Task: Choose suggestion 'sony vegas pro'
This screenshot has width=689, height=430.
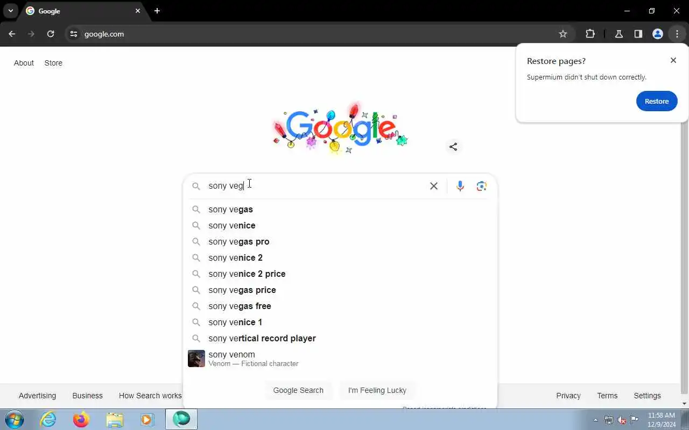Action: coord(340,241)
